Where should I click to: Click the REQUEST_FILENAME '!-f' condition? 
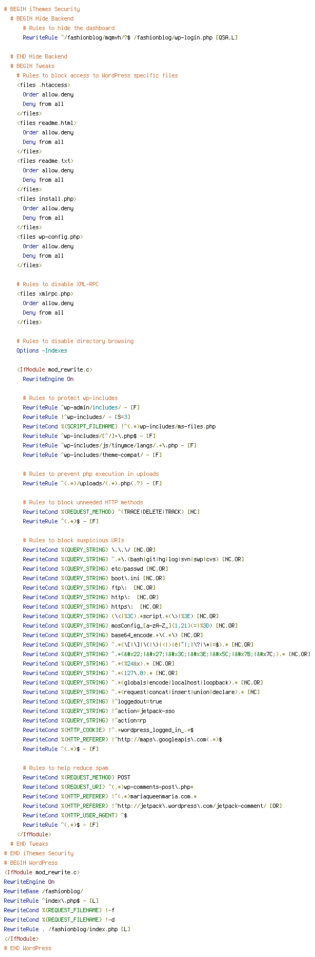(59, 910)
